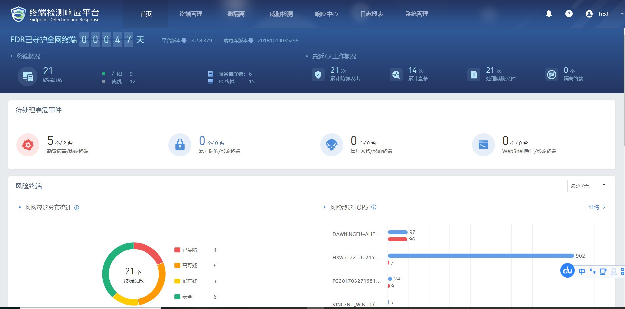
Task: Toggle Chinese input mode 中 icon
Action: (582, 271)
